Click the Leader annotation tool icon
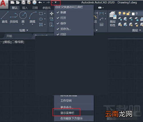Screen dimensions: 143x122 coord(102,19)
